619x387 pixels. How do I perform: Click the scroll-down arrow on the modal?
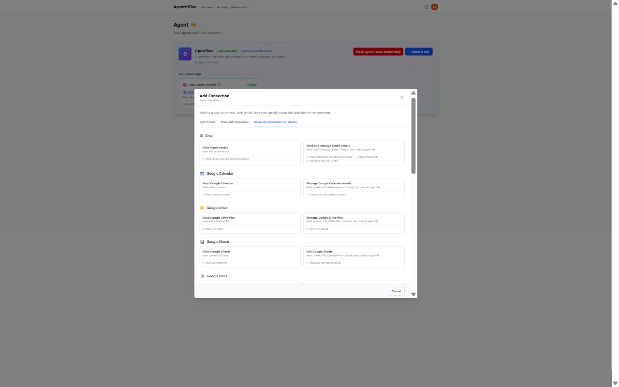point(413,294)
